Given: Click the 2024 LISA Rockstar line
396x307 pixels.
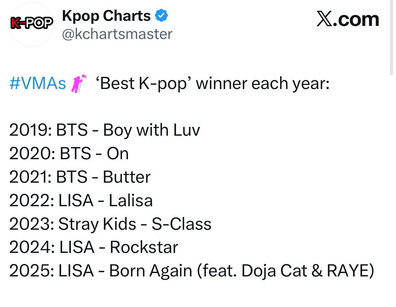Looking at the screenshot, I should click(x=94, y=247).
